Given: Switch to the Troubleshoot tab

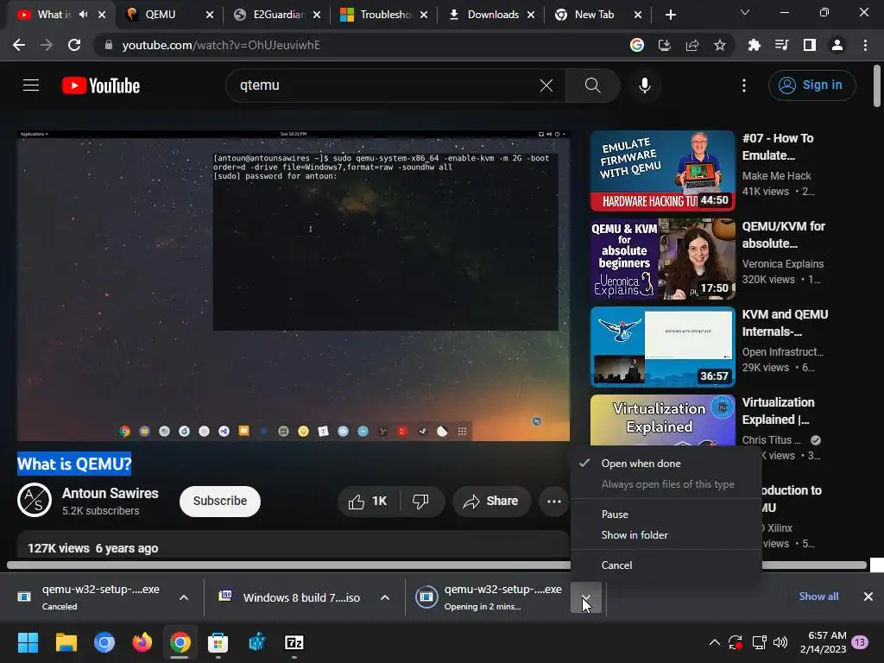Looking at the screenshot, I should point(383,15).
